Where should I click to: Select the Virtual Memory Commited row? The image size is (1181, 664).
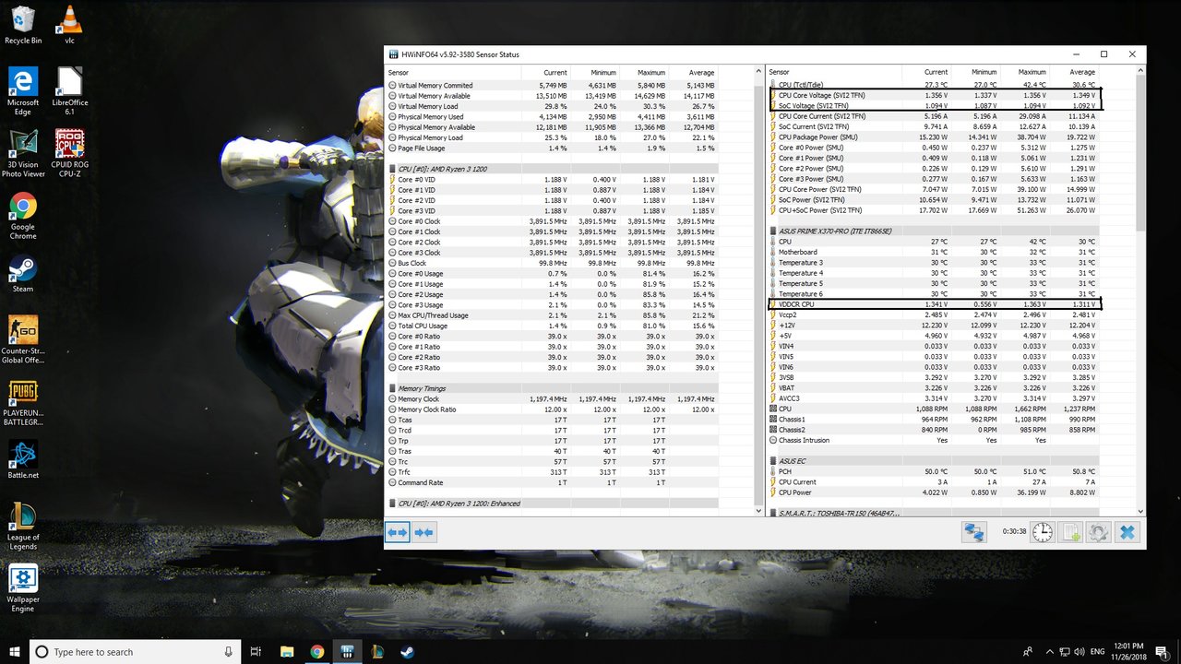(x=552, y=86)
